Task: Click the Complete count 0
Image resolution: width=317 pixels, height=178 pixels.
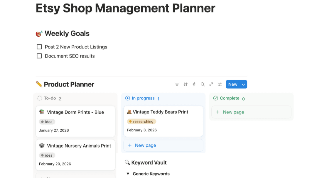Action: pos(243,99)
